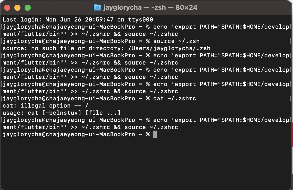Click the last echo export PATH command above the empty prompt
This screenshot has width=293, height=190.
(222, 120)
